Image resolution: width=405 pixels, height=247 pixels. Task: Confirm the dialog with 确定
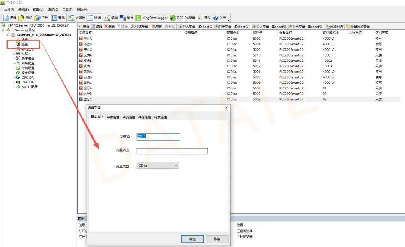tap(192, 239)
